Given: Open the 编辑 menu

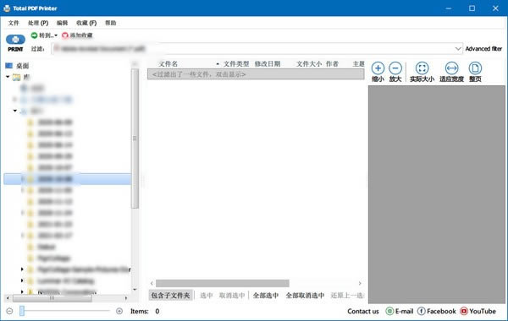Looking at the screenshot, I should 62,23.
